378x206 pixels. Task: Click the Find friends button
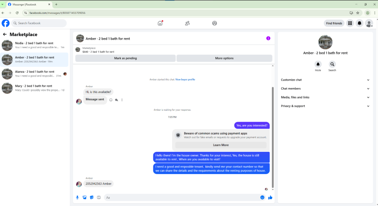coord(334,23)
